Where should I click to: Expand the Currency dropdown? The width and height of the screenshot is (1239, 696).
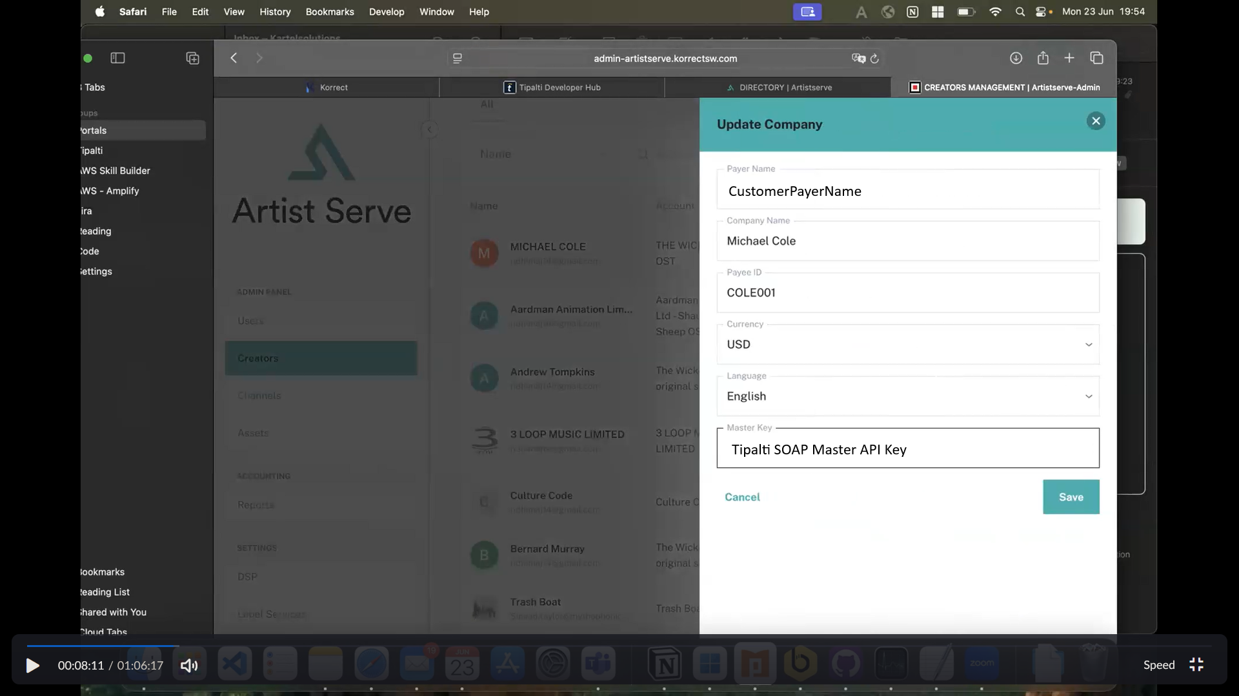click(1088, 345)
